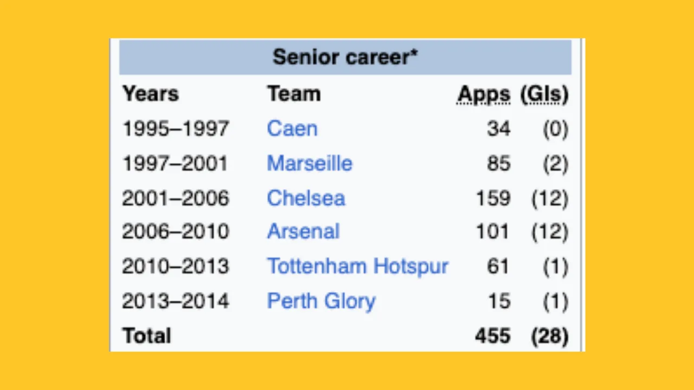Viewport: 694px width, 390px height.
Task: Click the Total row label
Action: click(146, 336)
